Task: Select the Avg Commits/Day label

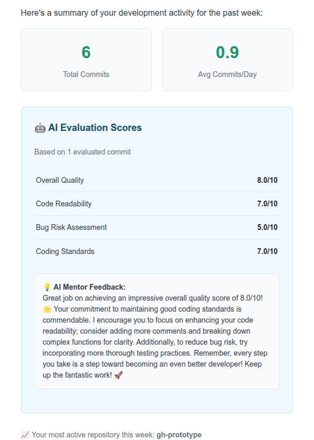Action: 227,74
